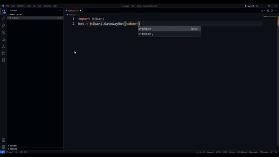Select the Python language mode indicator
This screenshot has width=279, height=157.
pyautogui.click(x=232, y=152)
